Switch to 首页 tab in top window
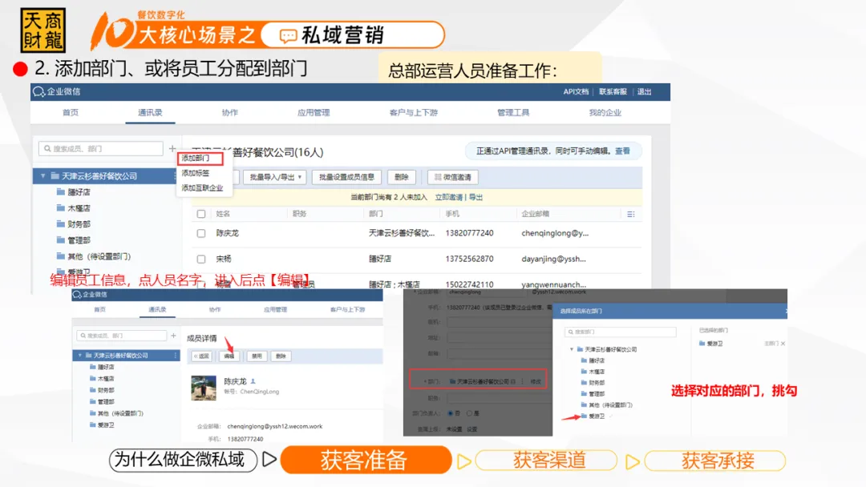 (70, 112)
